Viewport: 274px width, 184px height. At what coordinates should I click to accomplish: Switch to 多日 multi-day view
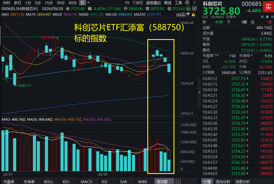[x=17, y=3]
